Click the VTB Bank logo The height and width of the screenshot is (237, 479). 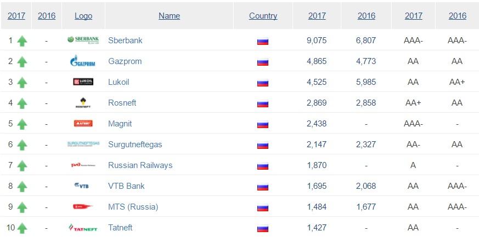point(83,186)
